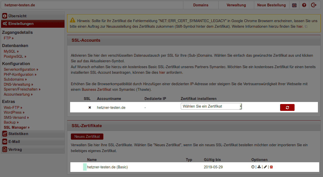Open the Verwaltung menu
323x177 pixels.
point(236,5)
